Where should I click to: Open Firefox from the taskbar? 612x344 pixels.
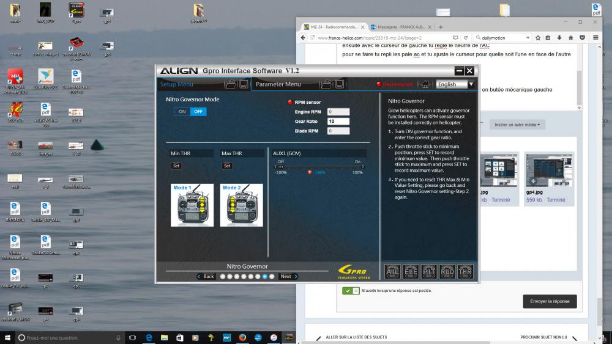click(x=242, y=337)
